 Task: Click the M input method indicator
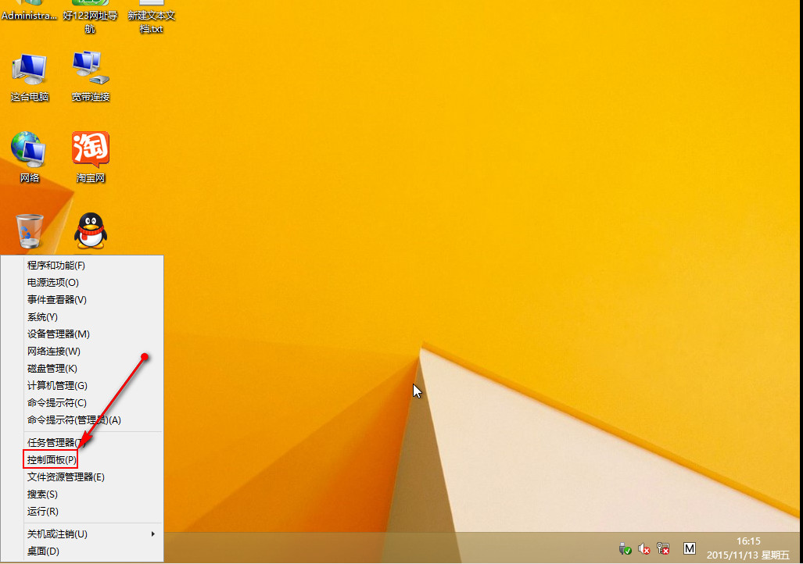click(x=689, y=548)
